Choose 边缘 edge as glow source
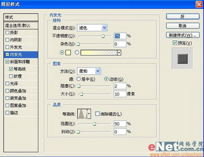 pyautogui.click(x=106, y=79)
